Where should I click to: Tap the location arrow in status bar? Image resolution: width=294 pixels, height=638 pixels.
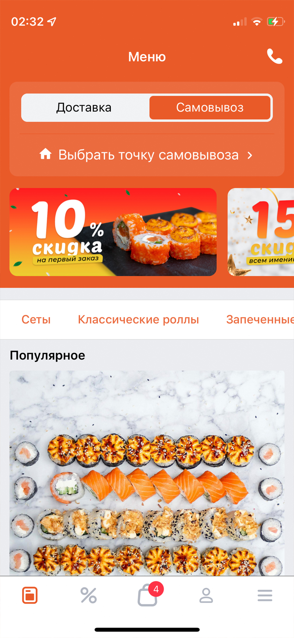52,21
